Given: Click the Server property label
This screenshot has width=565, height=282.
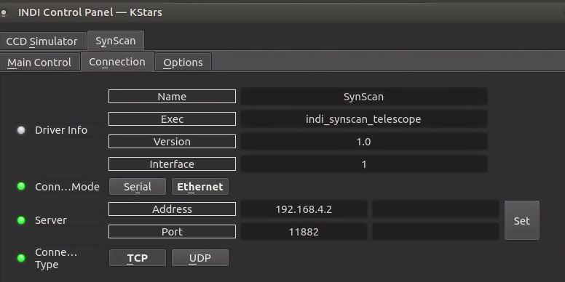Looking at the screenshot, I should click(x=51, y=220).
